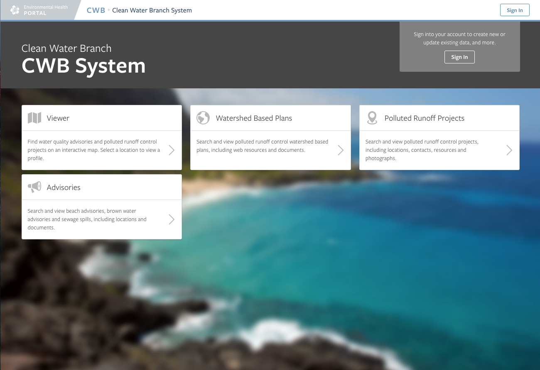Open the Environmental Health Portal home link

46,10
